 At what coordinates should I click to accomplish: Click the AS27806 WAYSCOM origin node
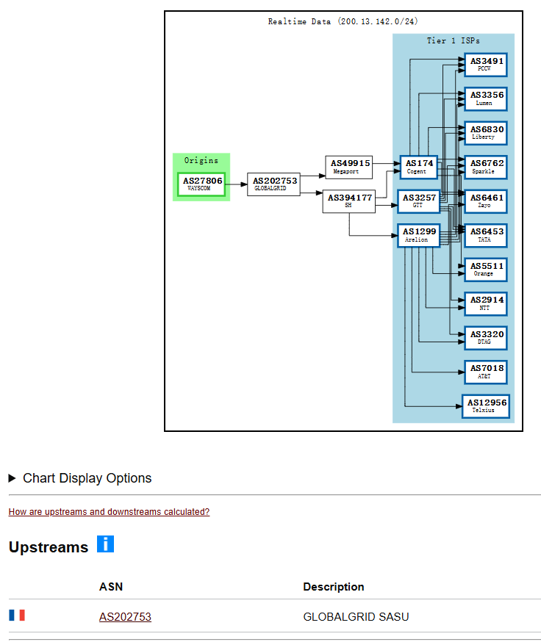(201, 184)
